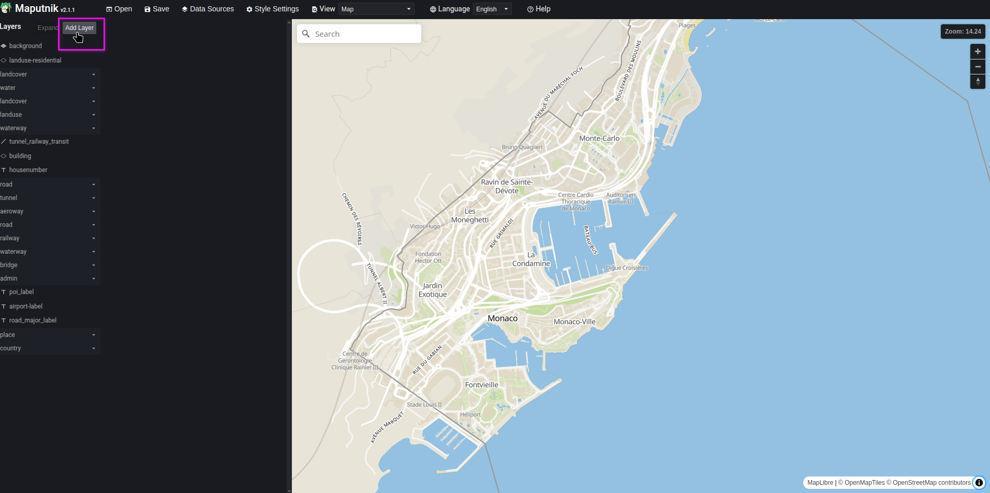Open the View mode dropdown
This screenshot has height=493, width=990.
(x=376, y=9)
